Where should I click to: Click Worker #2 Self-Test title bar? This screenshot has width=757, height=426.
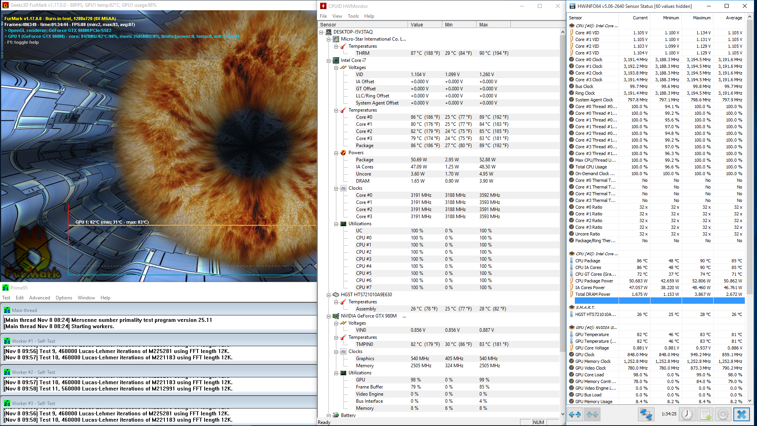[159, 372]
